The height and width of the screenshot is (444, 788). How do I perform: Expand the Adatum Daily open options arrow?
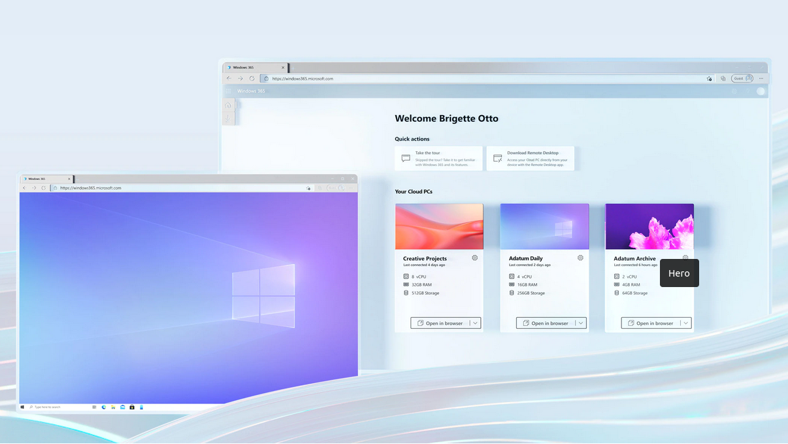581,323
